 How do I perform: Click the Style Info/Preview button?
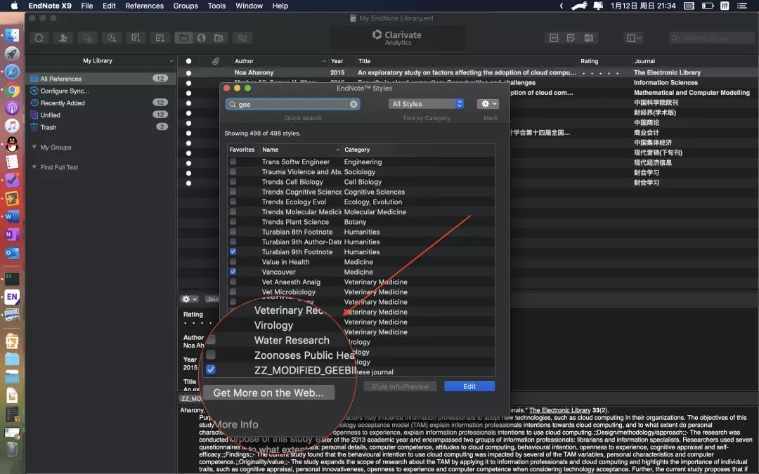(400, 386)
